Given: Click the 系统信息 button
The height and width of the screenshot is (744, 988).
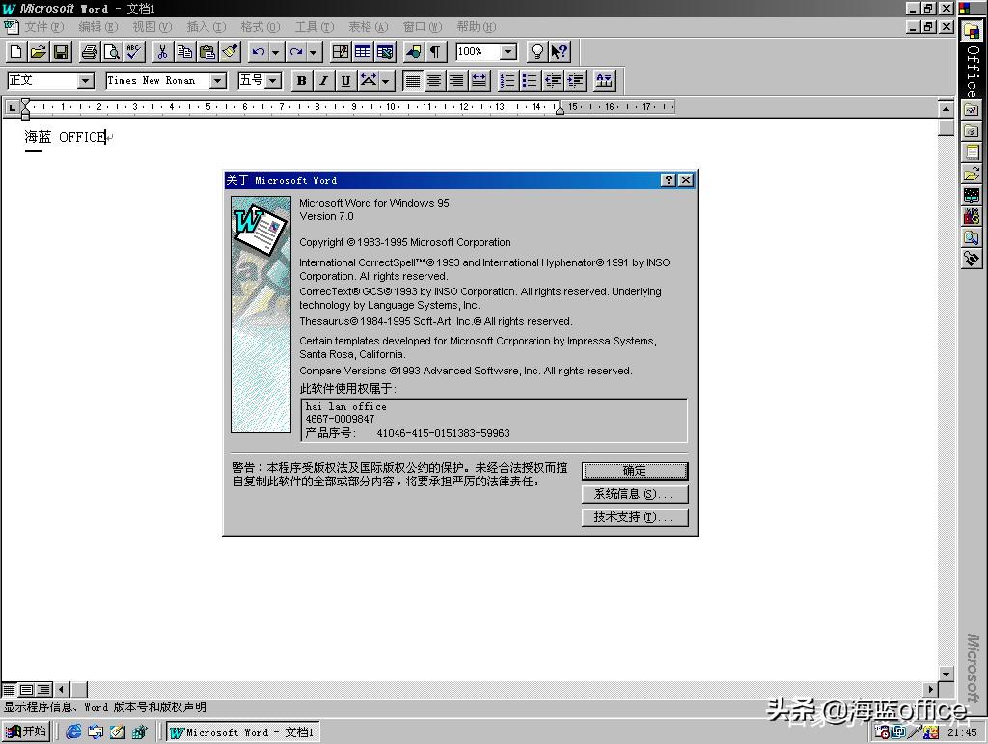Looking at the screenshot, I should pyautogui.click(x=635, y=494).
